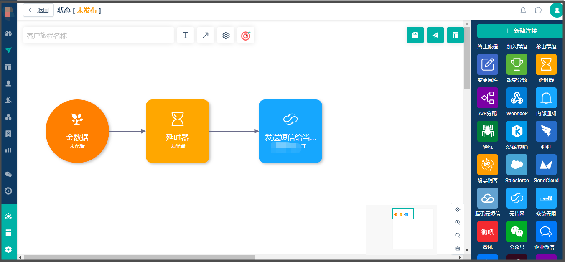Image resolution: width=565 pixels, height=262 pixels.
Task: Open server stack sidebar icon
Action: [x=8, y=233]
